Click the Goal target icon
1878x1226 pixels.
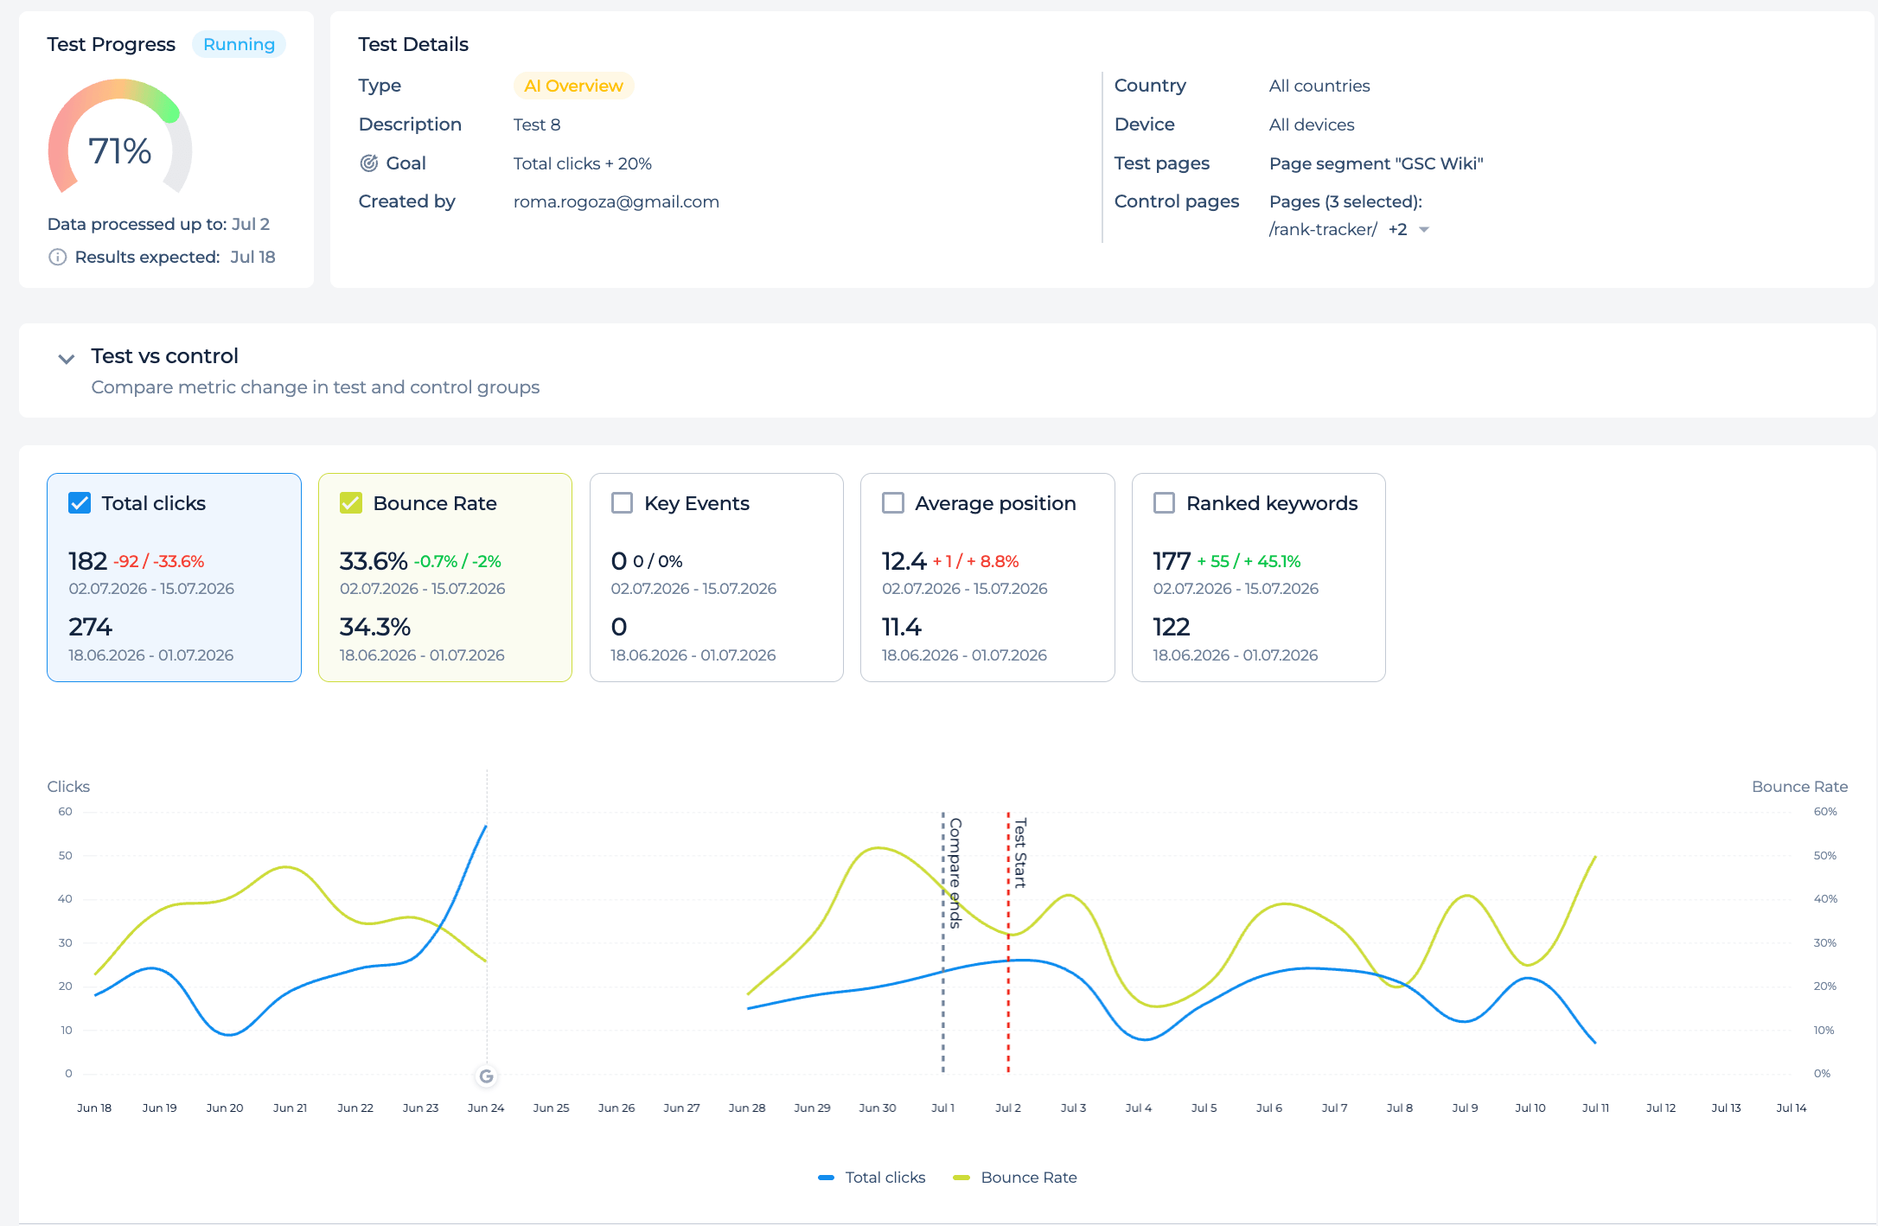pyautogui.click(x=369, y=163)
